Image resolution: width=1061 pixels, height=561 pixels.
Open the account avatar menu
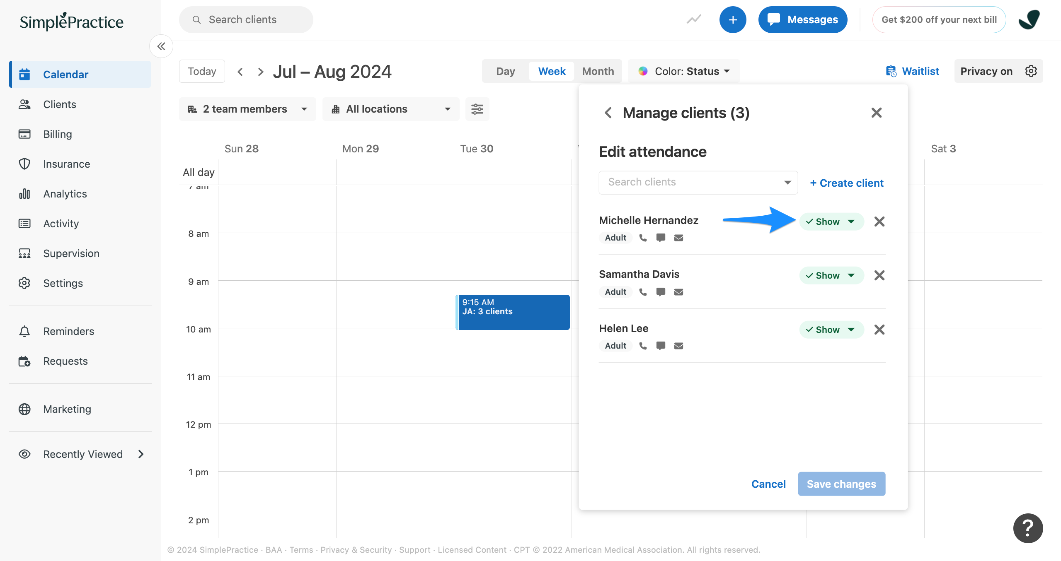coord(1030,19)
